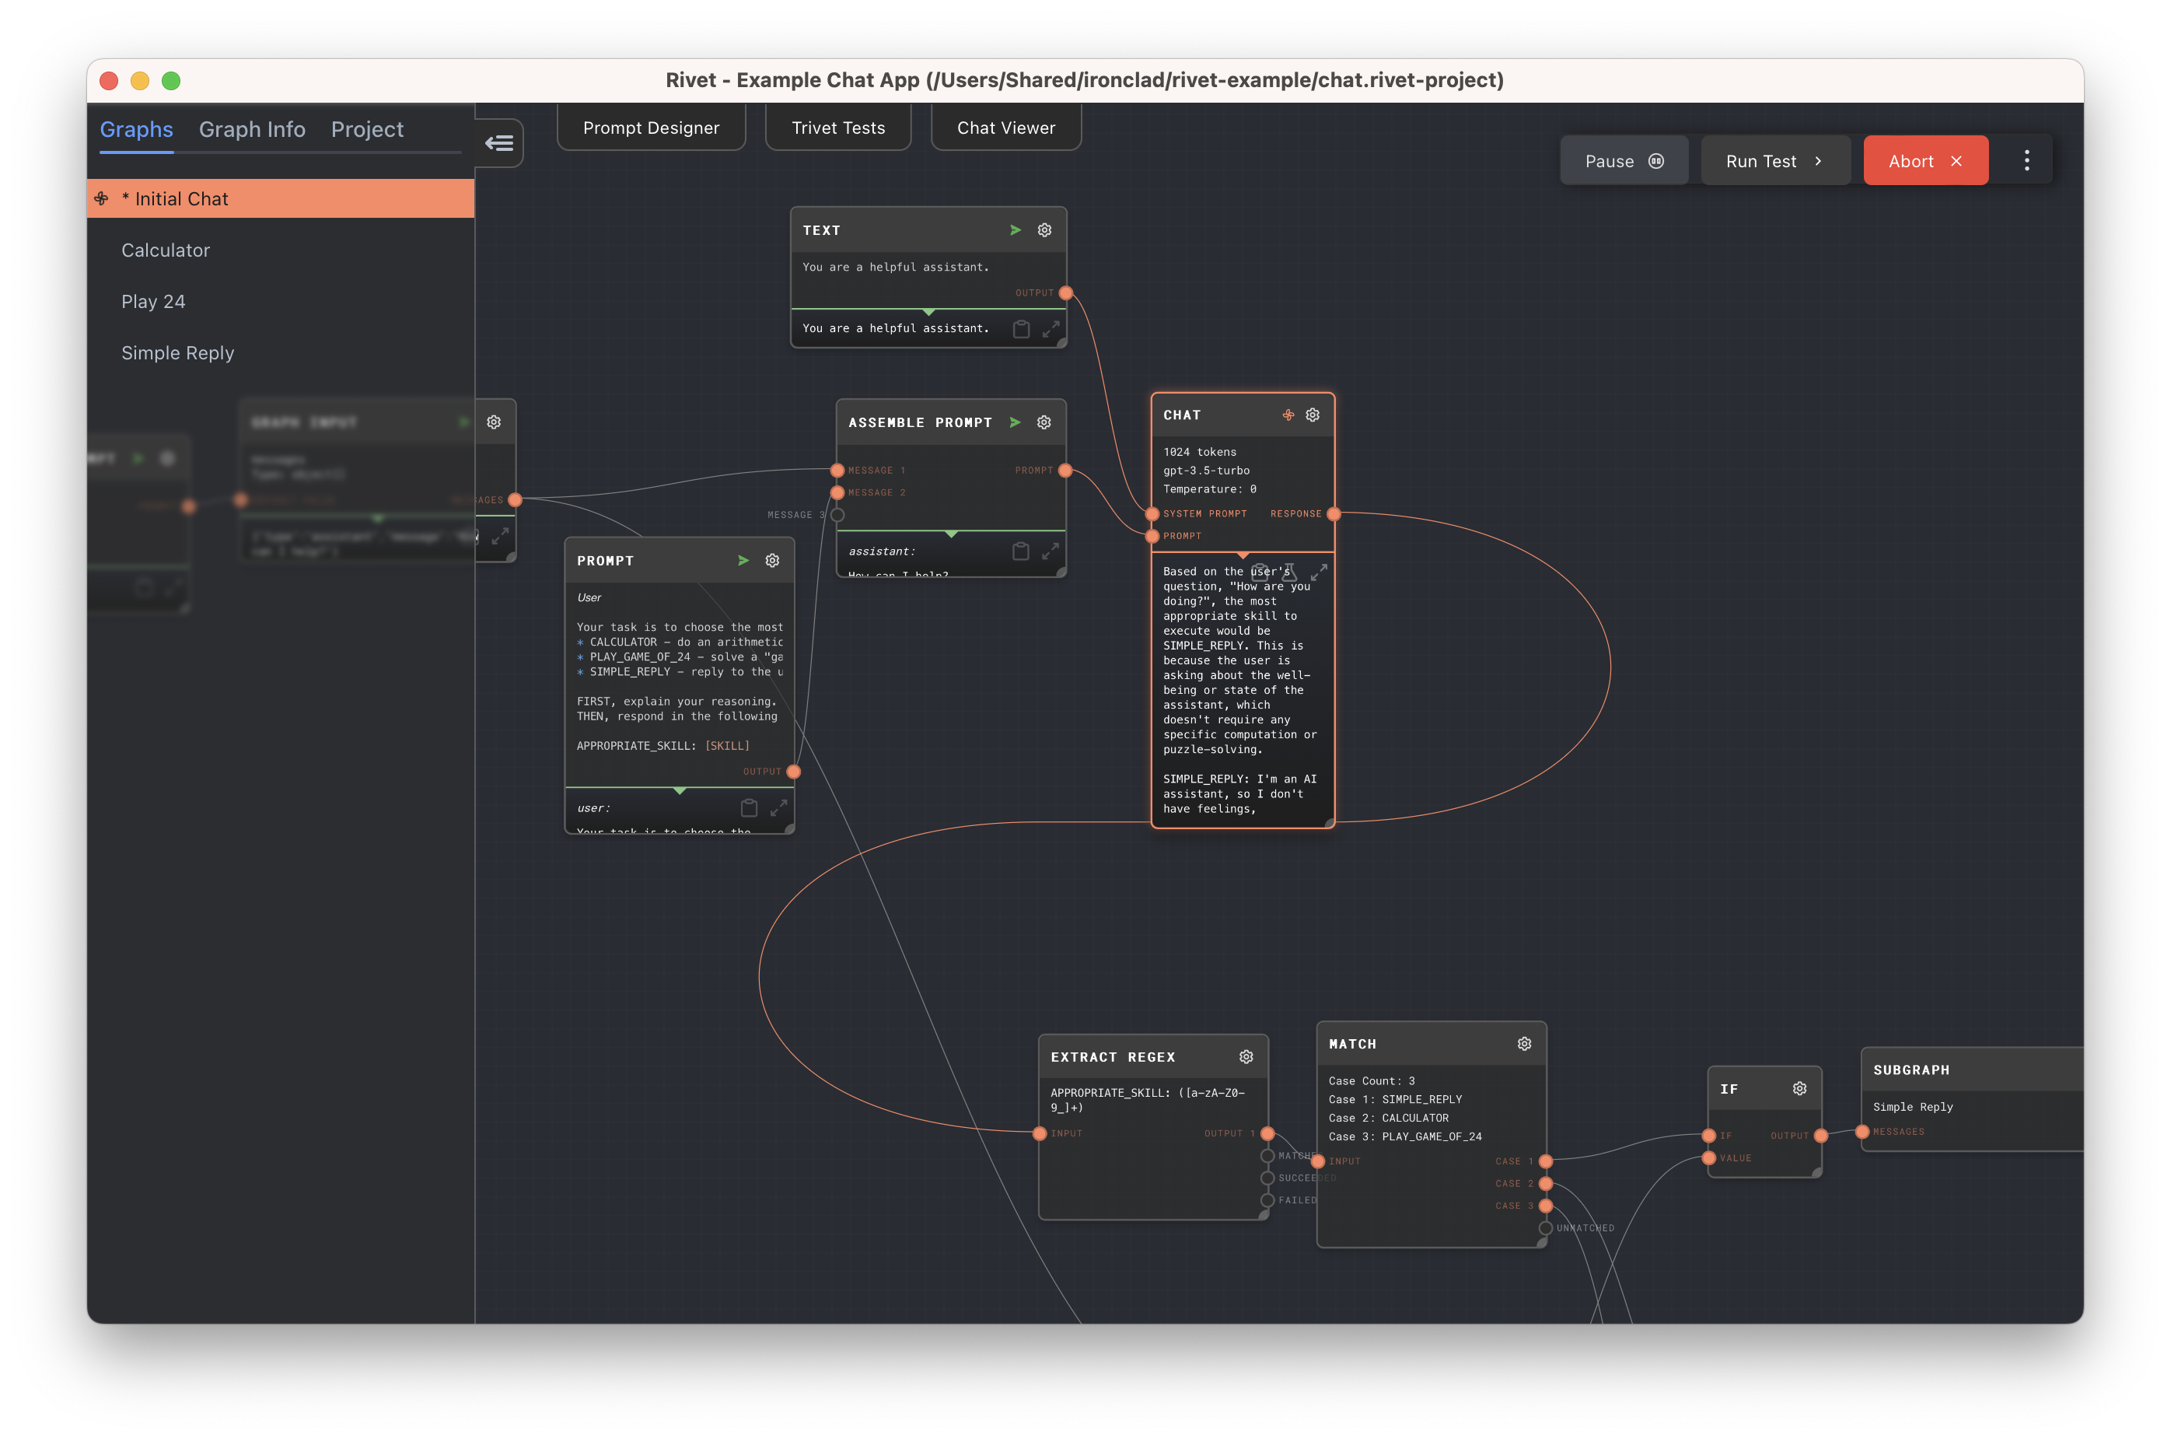Click If node Output port
The height and width of the screenshot is (1439, 2171).
point(1820,1136)
